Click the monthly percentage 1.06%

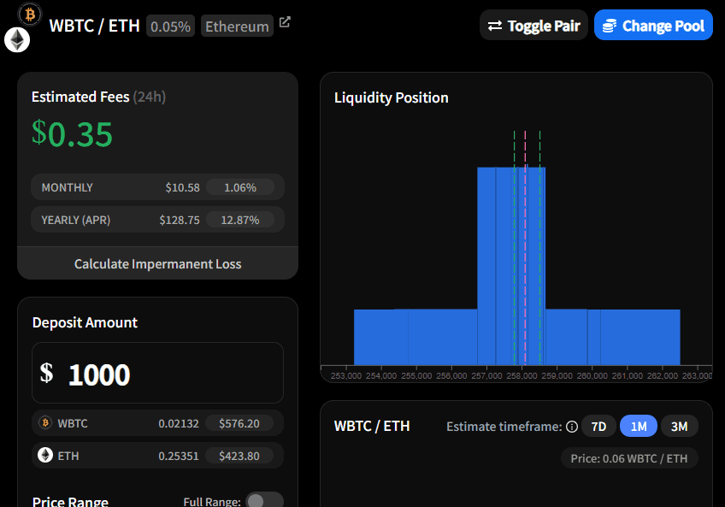click(x=240, y=187)
